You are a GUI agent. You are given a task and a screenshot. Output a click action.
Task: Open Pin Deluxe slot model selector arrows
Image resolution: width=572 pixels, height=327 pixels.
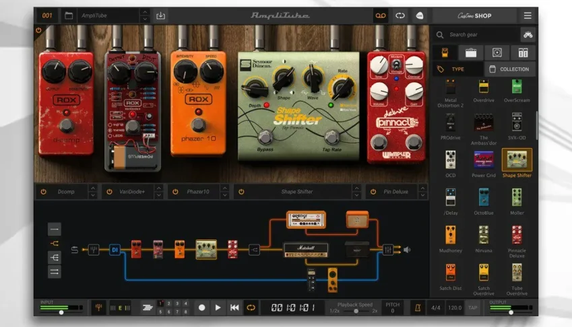pos(422,192)
